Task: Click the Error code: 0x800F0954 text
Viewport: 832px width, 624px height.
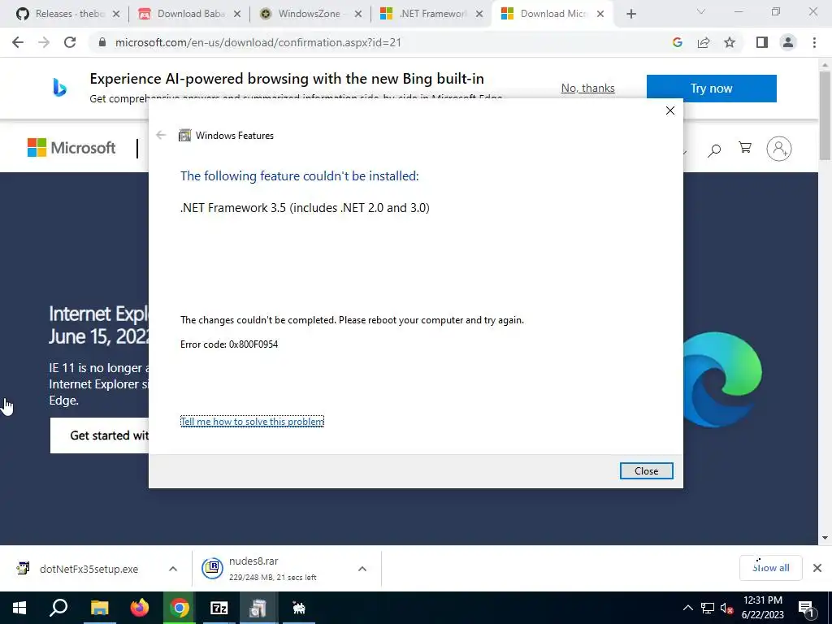Action: (229, 344)
